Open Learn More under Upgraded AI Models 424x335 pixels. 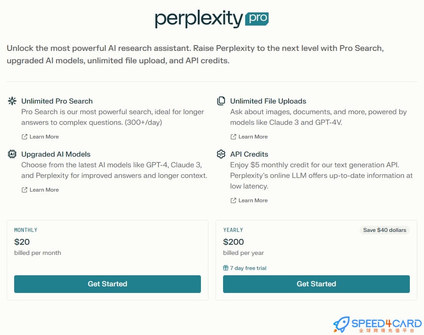coord(44,190)
